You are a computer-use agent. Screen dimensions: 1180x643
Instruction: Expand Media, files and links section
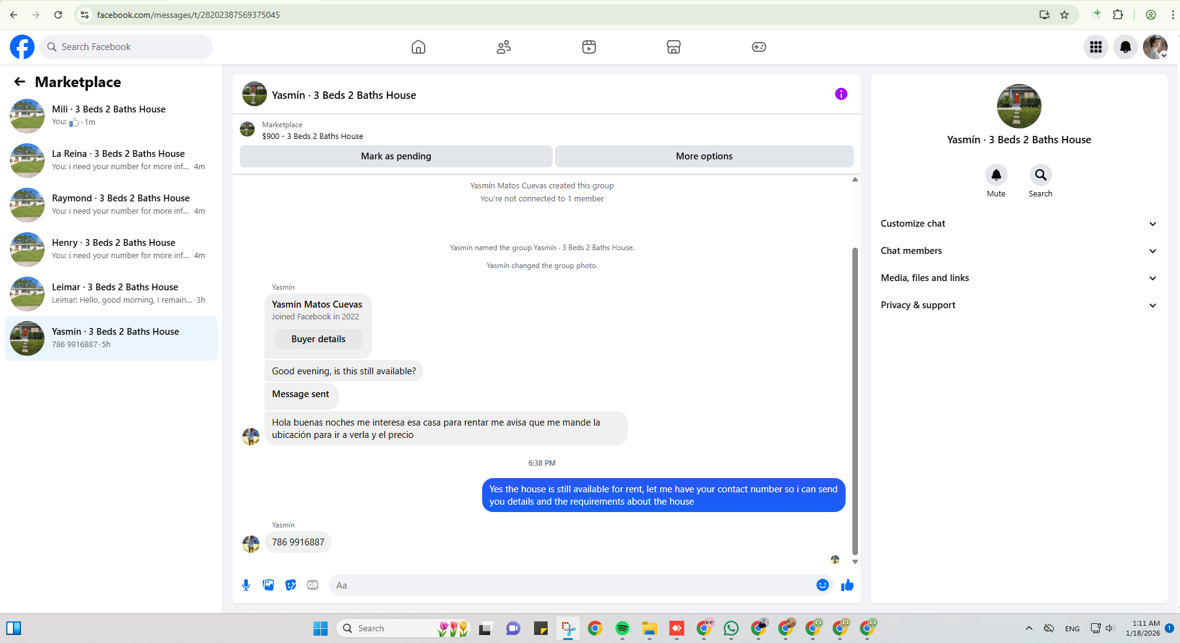click(1019, 278)
